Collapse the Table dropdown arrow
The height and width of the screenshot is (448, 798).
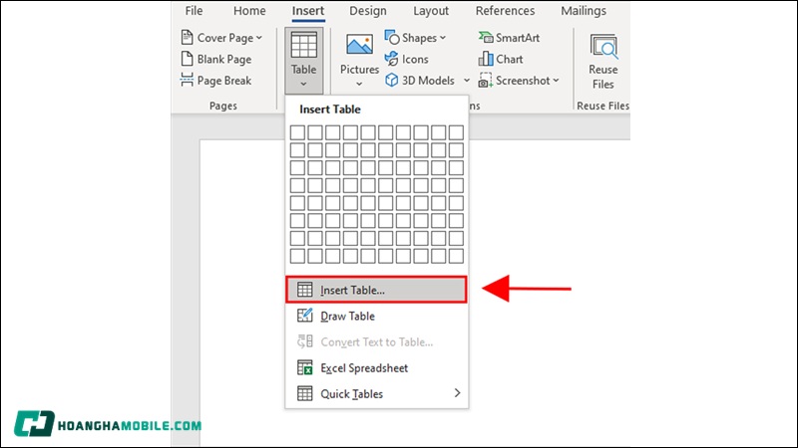click(304, 84)
